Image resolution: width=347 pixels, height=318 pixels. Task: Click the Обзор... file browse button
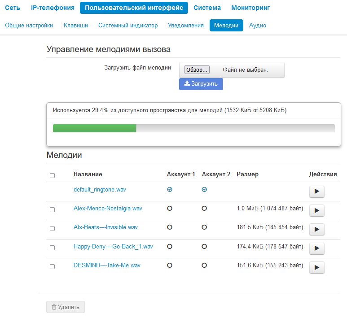tap(197, 70)
